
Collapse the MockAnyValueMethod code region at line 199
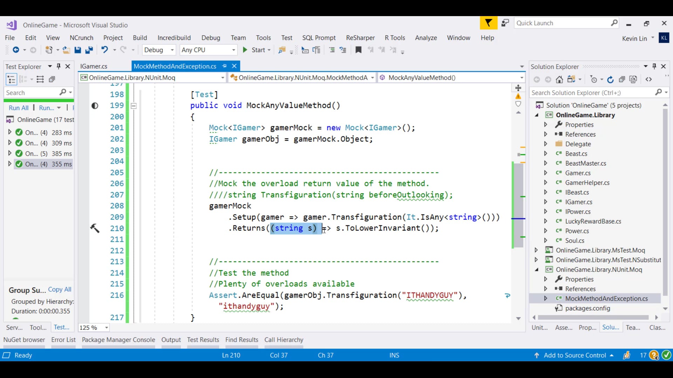tap(134, 105)
